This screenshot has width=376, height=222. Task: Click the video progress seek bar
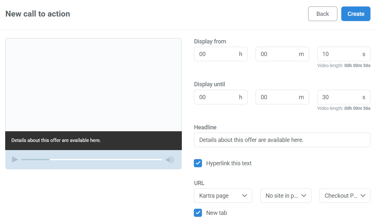[x=92, y=159]
